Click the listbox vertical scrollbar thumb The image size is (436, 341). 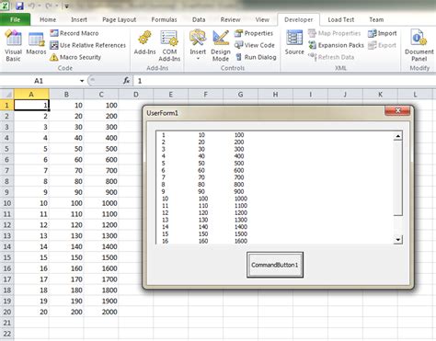pyautogui.click(x=398, y=178)
